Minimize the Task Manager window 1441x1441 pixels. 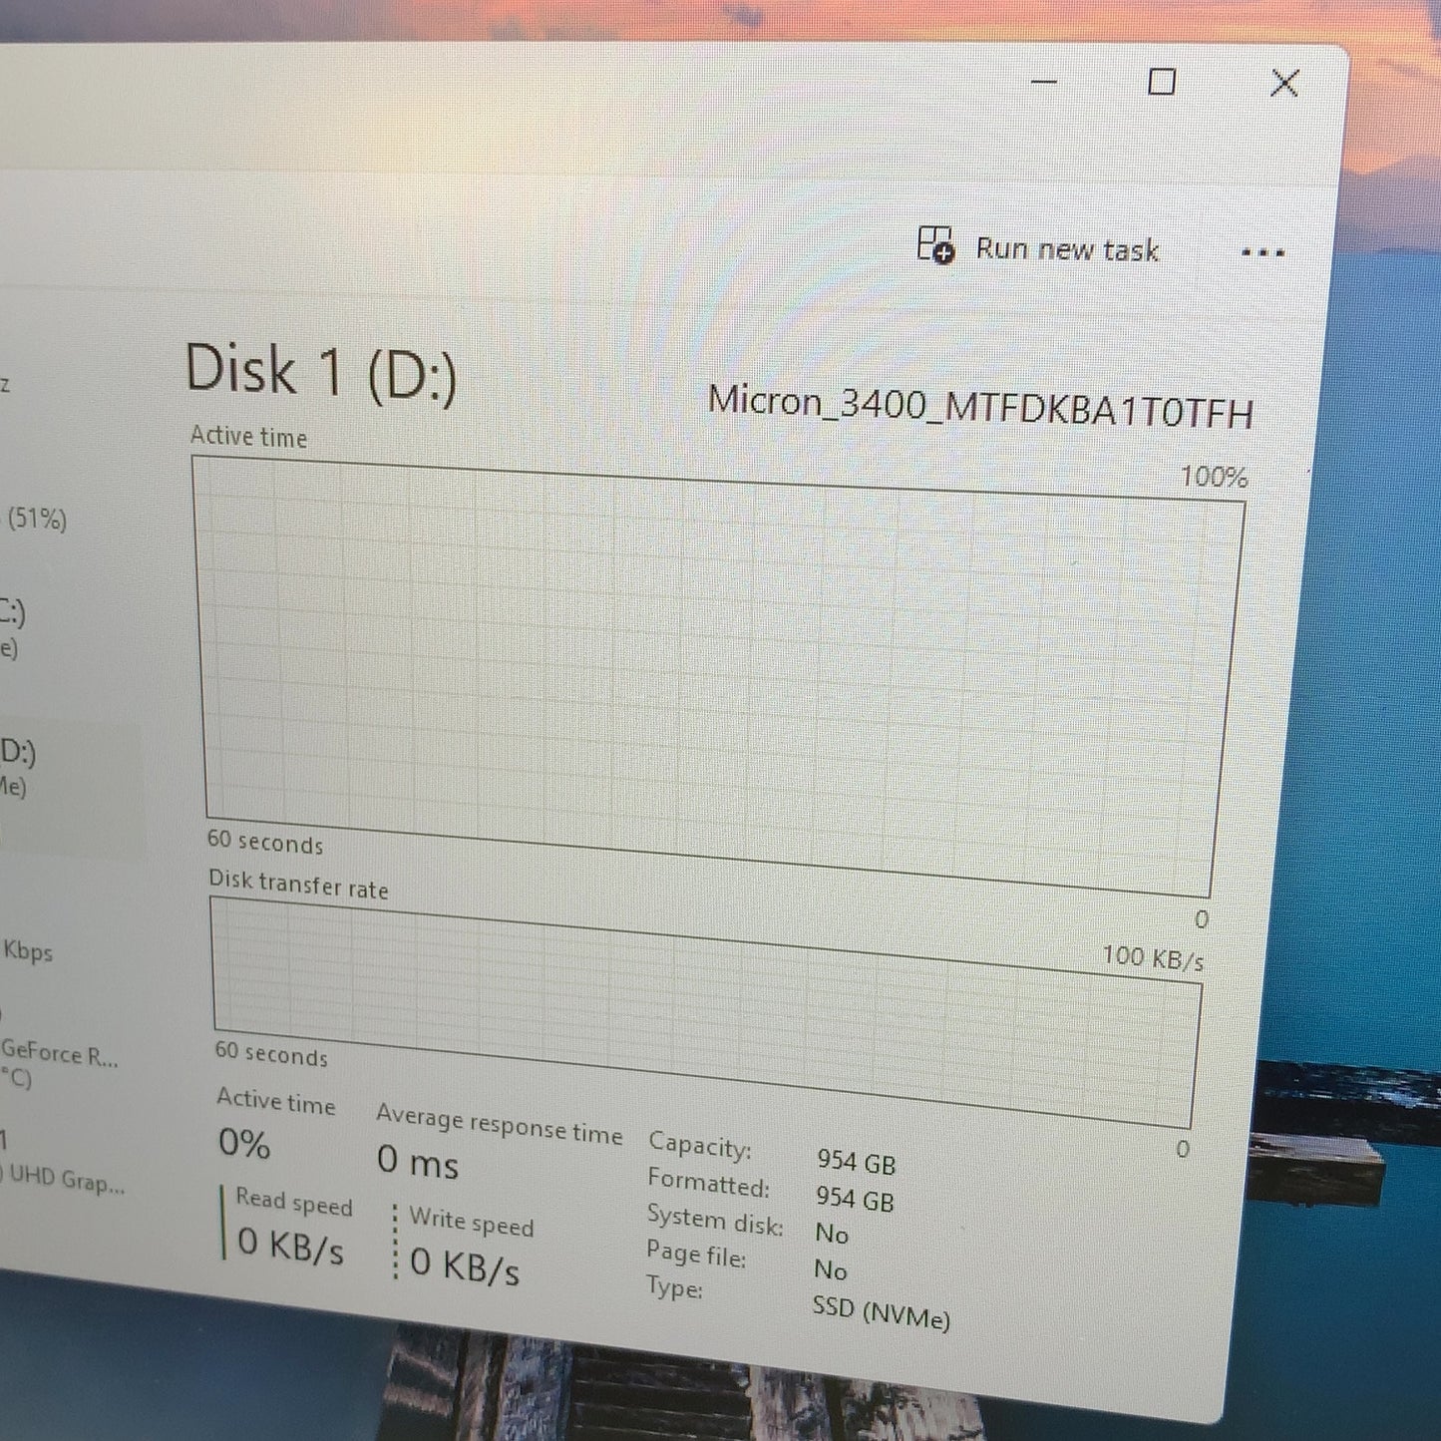1043,81
